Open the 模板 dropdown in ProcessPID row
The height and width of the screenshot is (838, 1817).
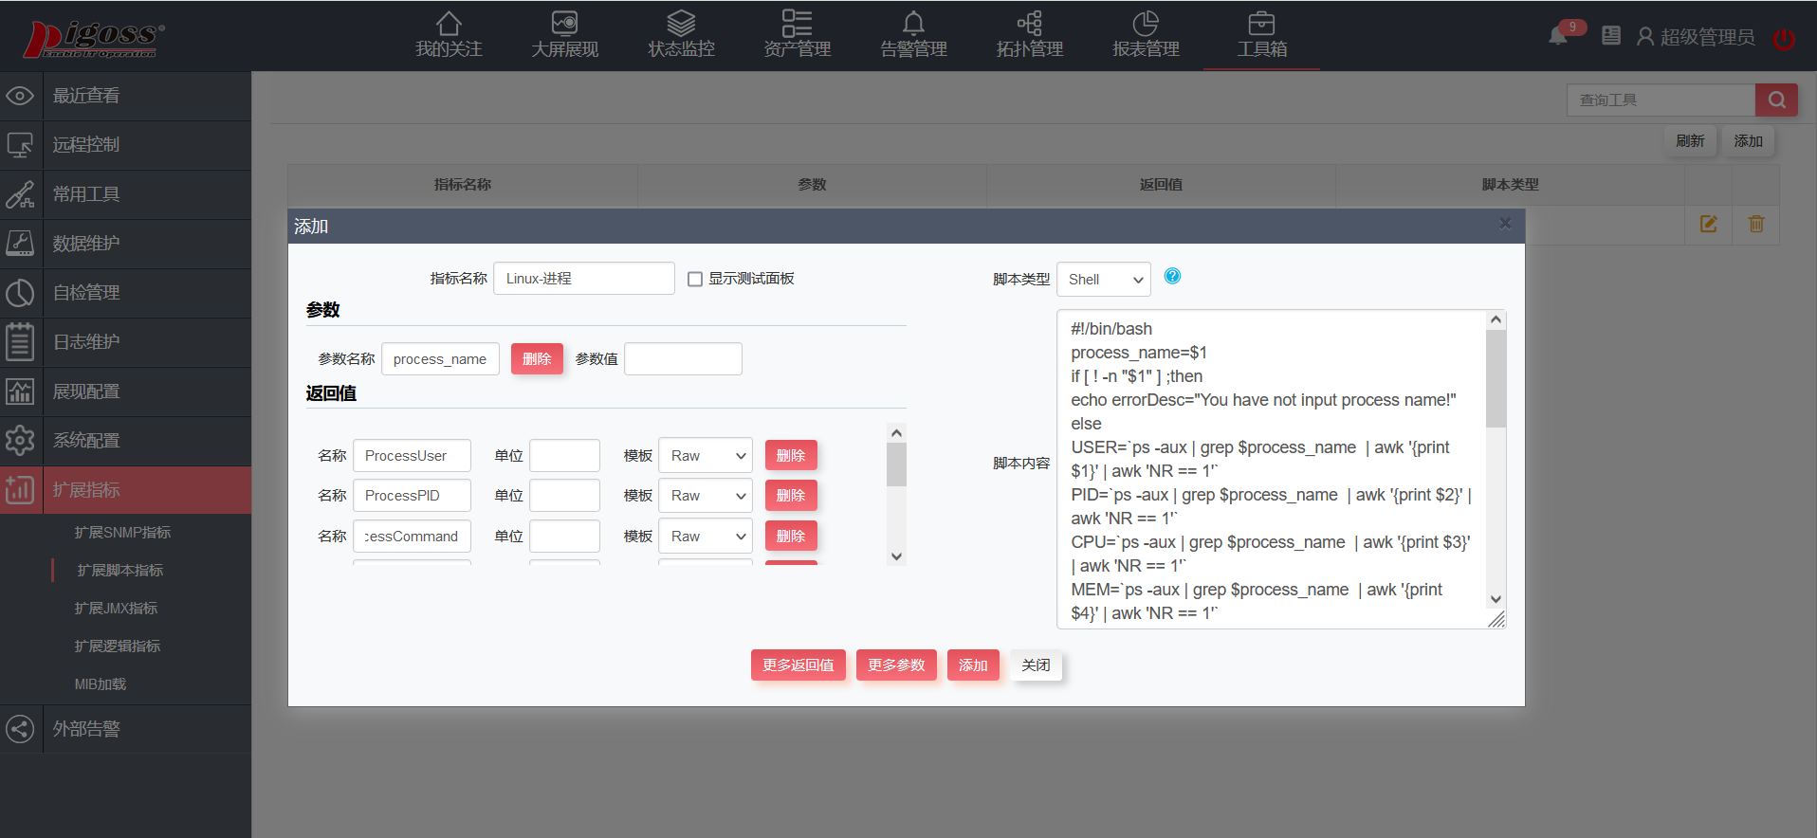tap(706, 496)
